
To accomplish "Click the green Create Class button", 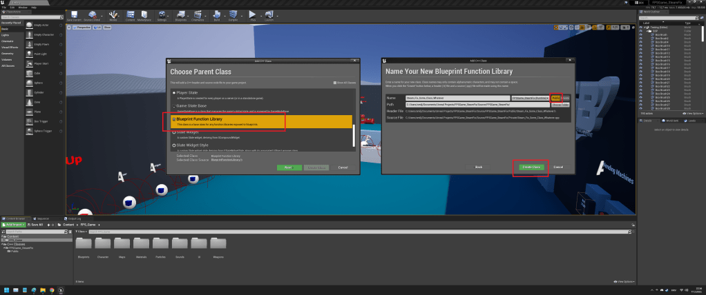I will [x=531, y=167].
